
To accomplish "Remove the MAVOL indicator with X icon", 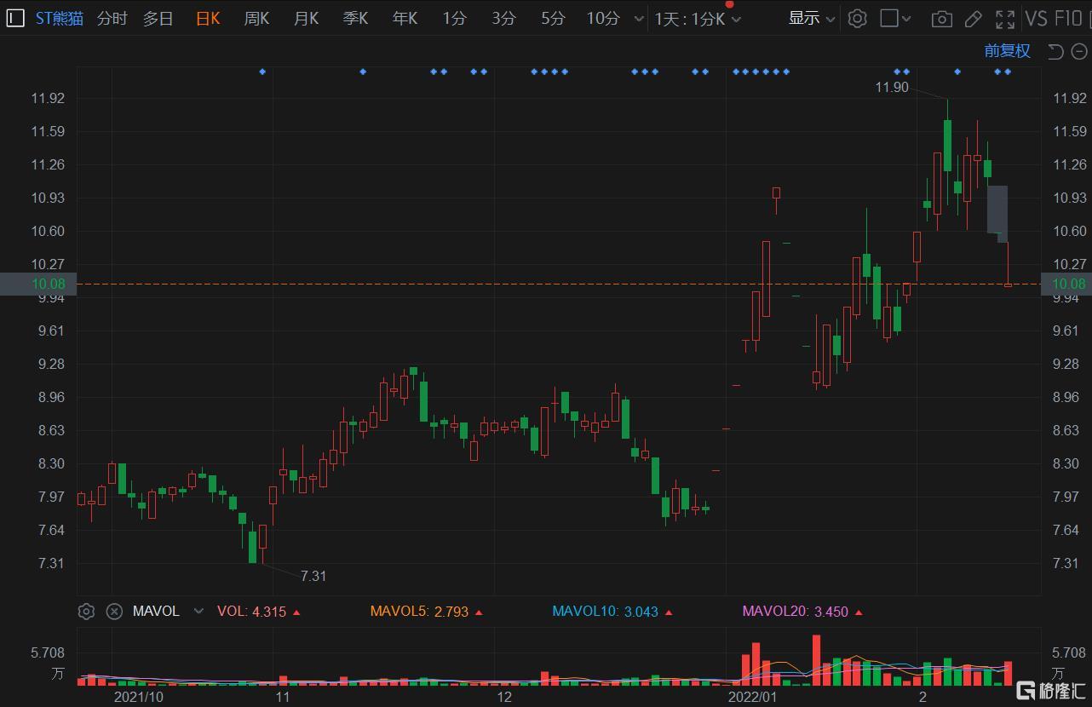I will pos(114,611).
